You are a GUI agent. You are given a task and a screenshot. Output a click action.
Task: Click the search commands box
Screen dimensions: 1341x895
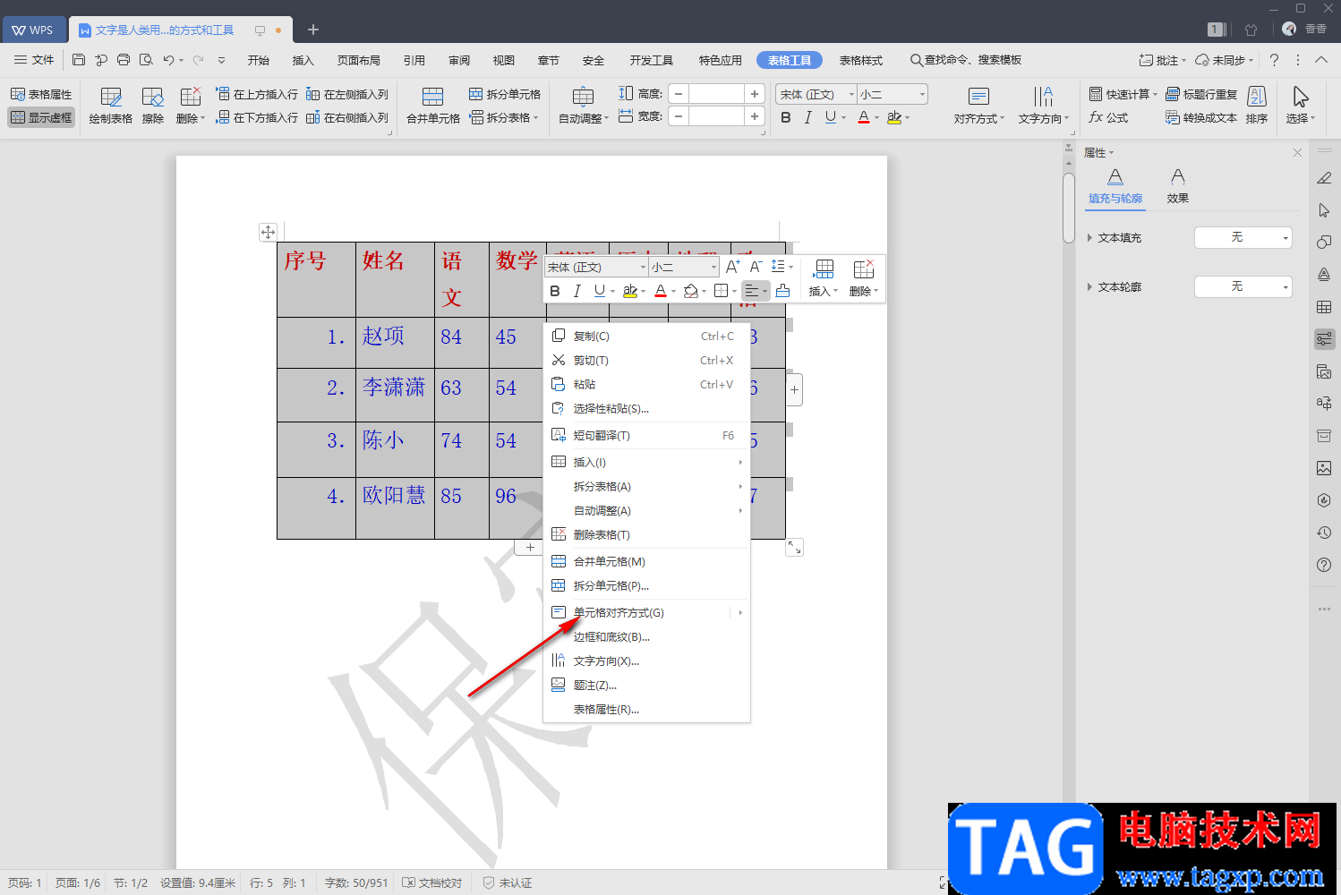[966, 60]
